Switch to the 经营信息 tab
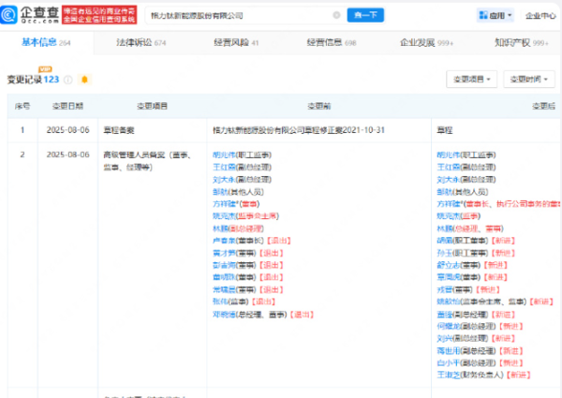The width and height of the screenshot is (562, 398). [332, 43]
